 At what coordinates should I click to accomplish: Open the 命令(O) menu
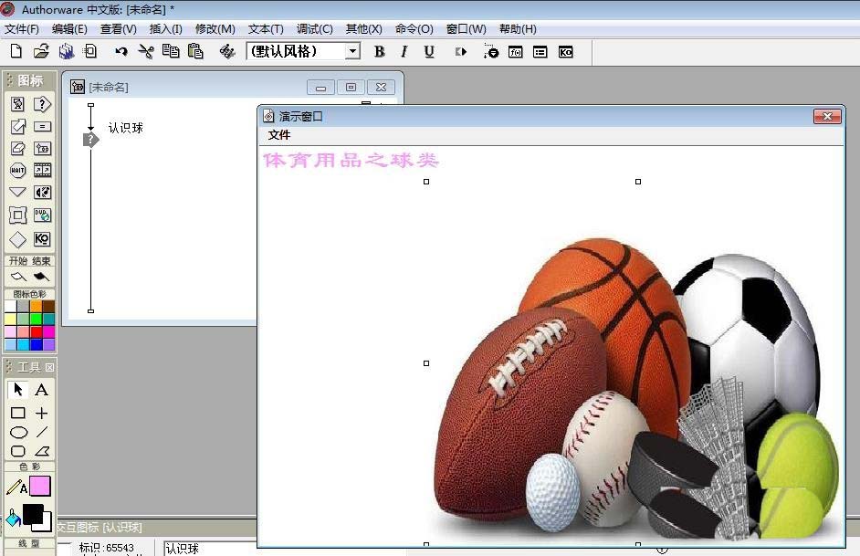tap(414, 29)
